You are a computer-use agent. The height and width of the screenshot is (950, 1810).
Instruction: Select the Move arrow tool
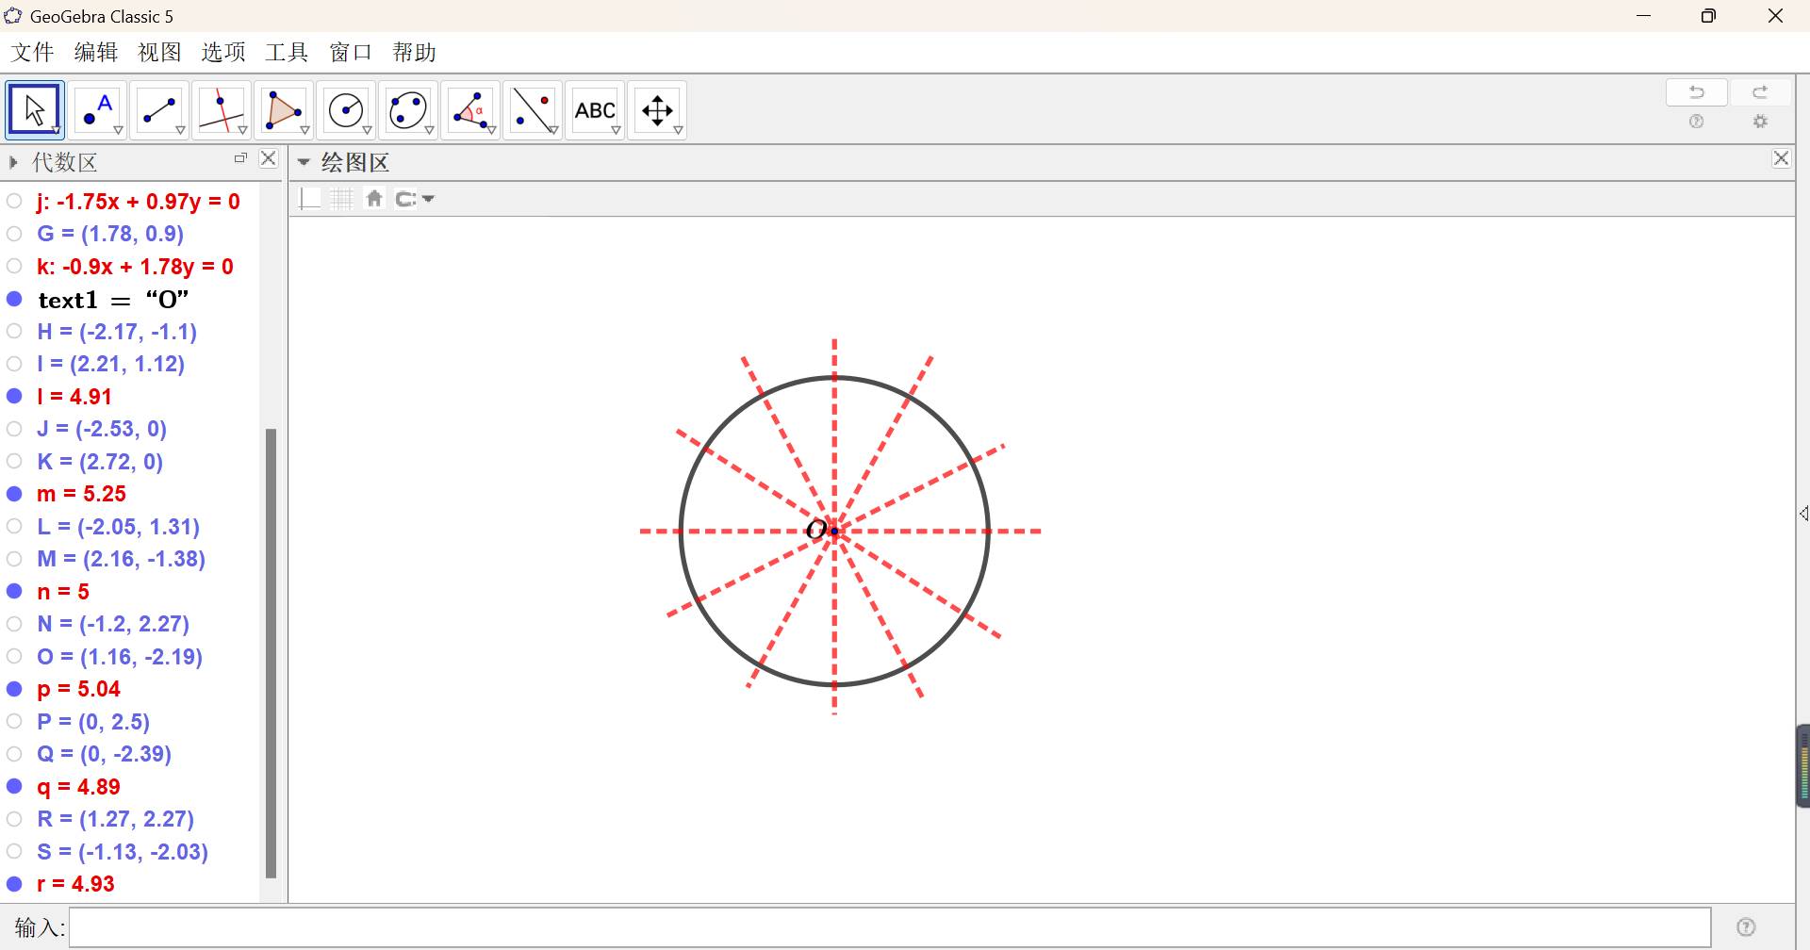tap(35, 110)
